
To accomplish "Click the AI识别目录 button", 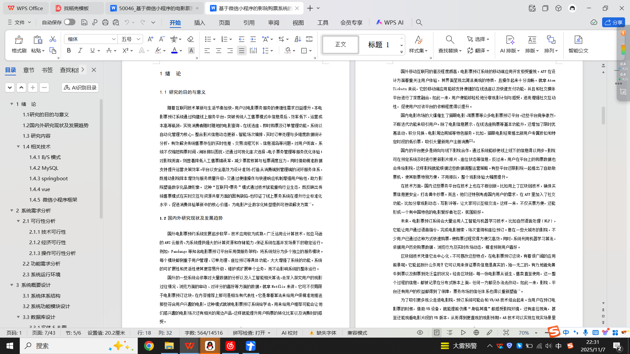I will point(80,88).
